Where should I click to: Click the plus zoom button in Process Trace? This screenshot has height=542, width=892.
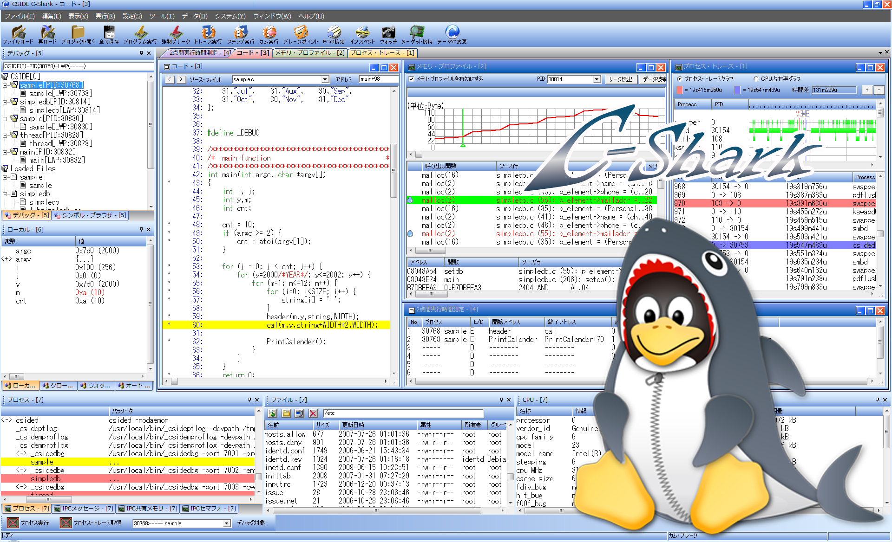pyautogui.click(x=867, y=90)
